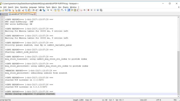Open the Plugins menu
Screen dimensions: 180x101
pyautogui.click(x=66, y=7)
